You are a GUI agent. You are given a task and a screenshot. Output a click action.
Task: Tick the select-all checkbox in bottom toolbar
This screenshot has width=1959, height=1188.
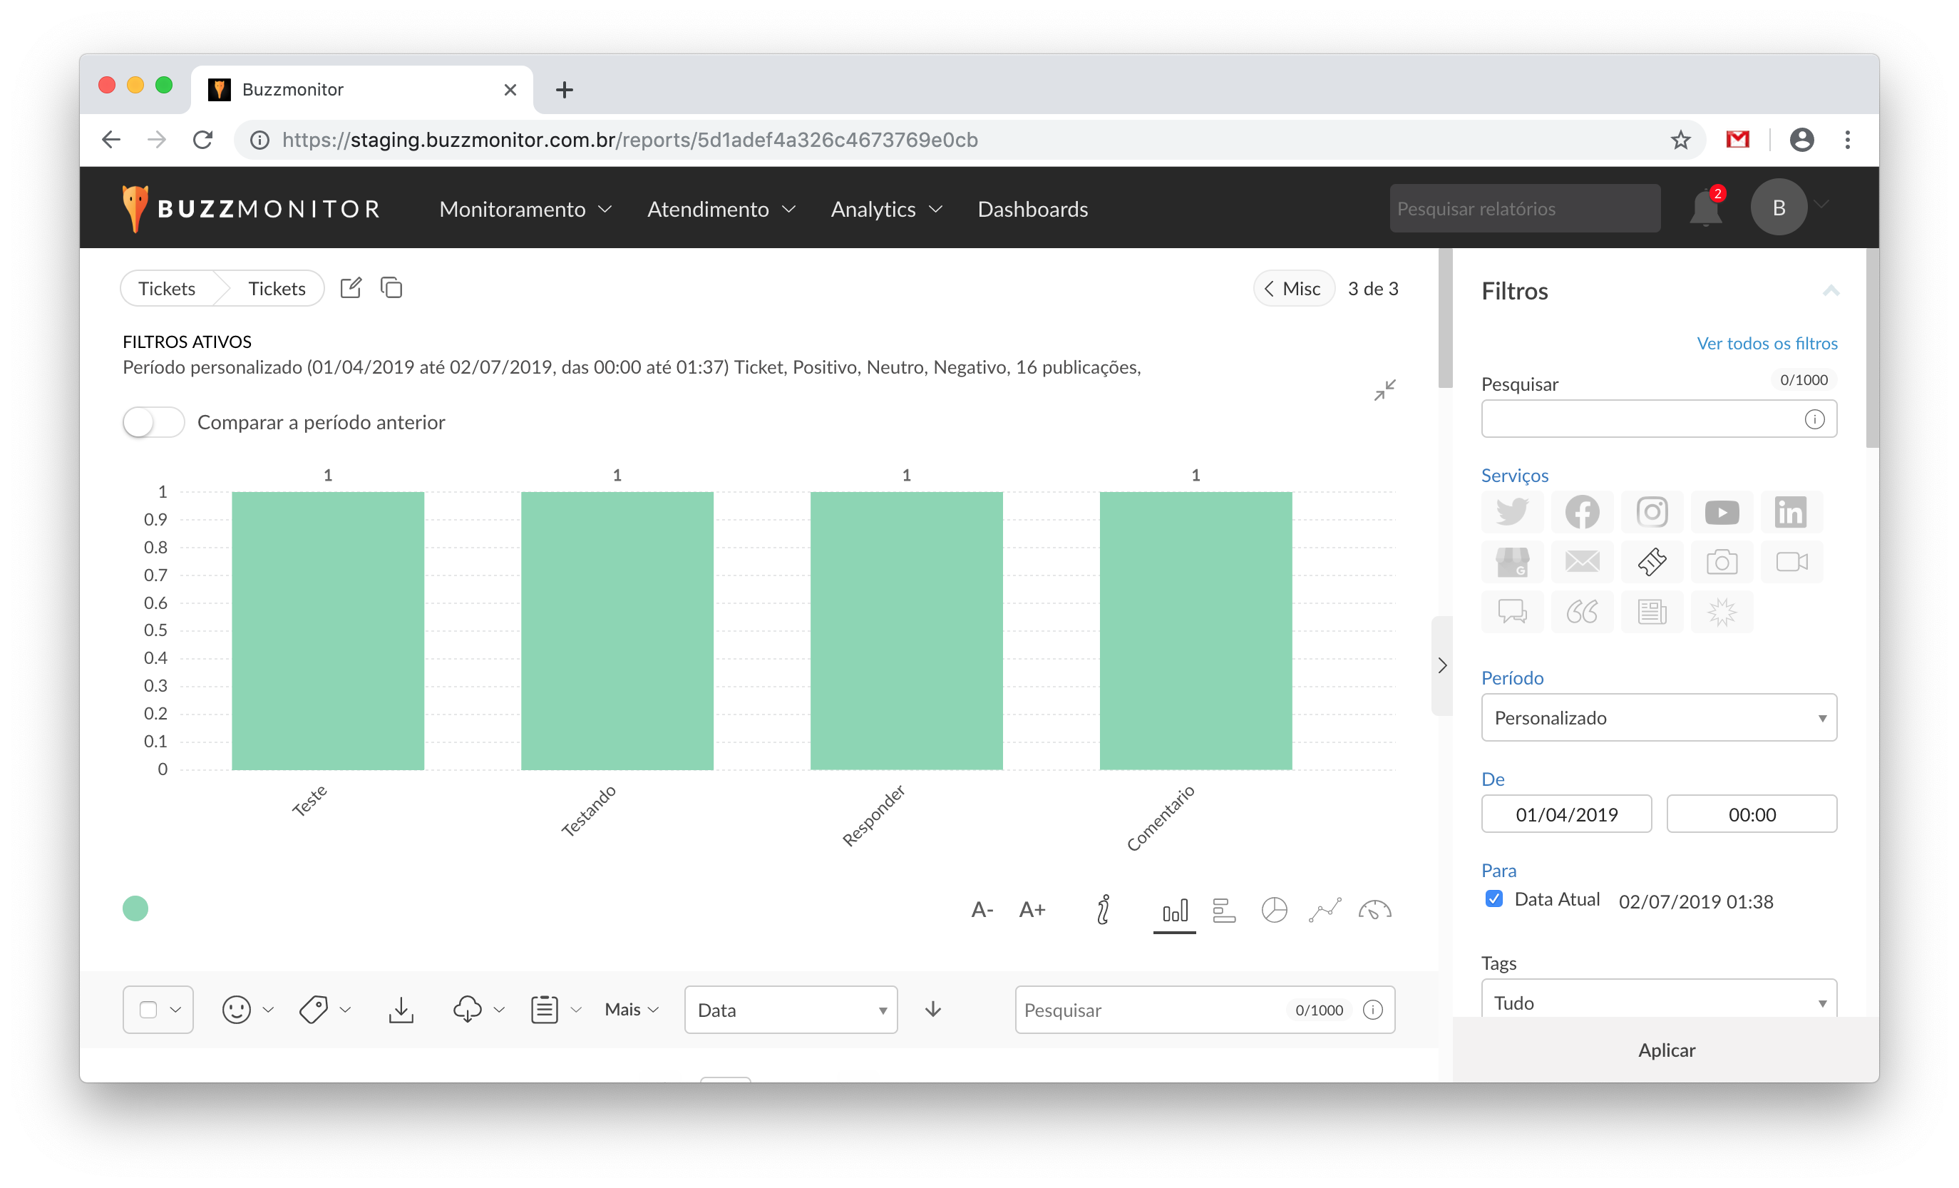click(x=148, y=1010)
